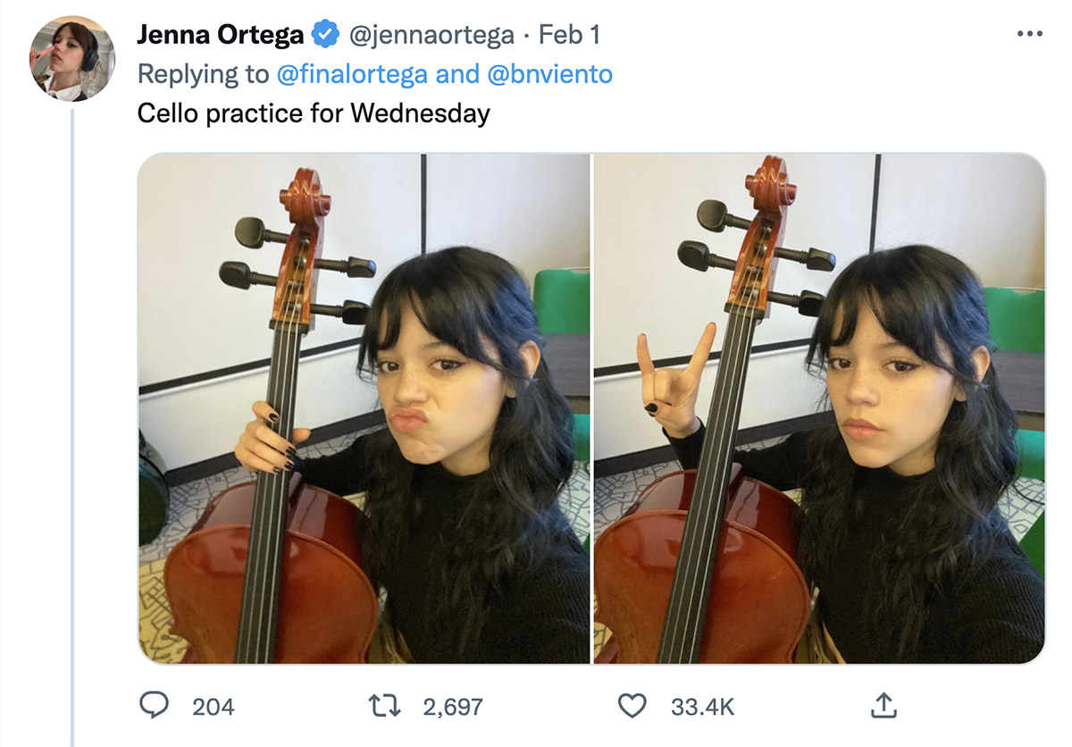Like the tweet with the heart icon
Viewport: 1072px width, 747px height.
pos(632,707)
